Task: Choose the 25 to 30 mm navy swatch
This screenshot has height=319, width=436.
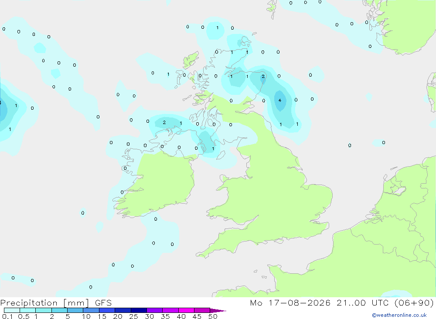Action: point(139,310)
